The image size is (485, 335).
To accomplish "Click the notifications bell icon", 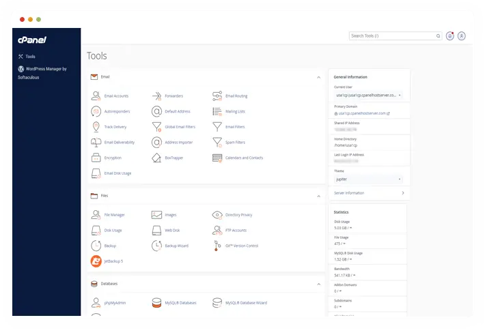I will click(449, 36).
